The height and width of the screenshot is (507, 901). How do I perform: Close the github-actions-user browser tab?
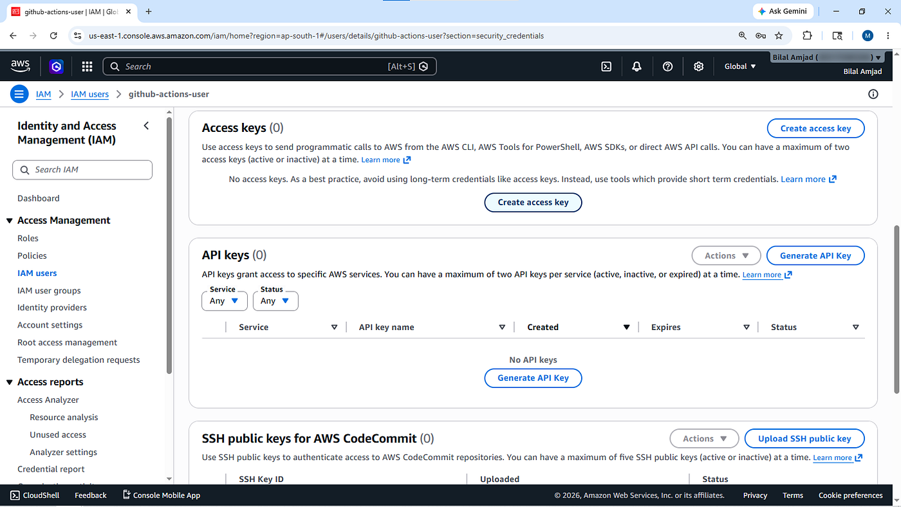129,12
